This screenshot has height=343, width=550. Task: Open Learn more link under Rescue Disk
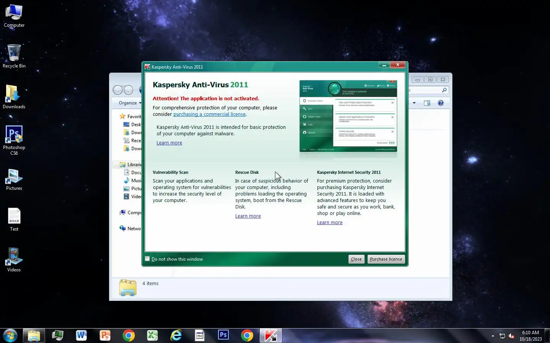248,216
